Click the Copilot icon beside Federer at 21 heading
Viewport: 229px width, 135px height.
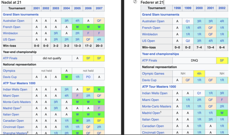coord(135,2)
